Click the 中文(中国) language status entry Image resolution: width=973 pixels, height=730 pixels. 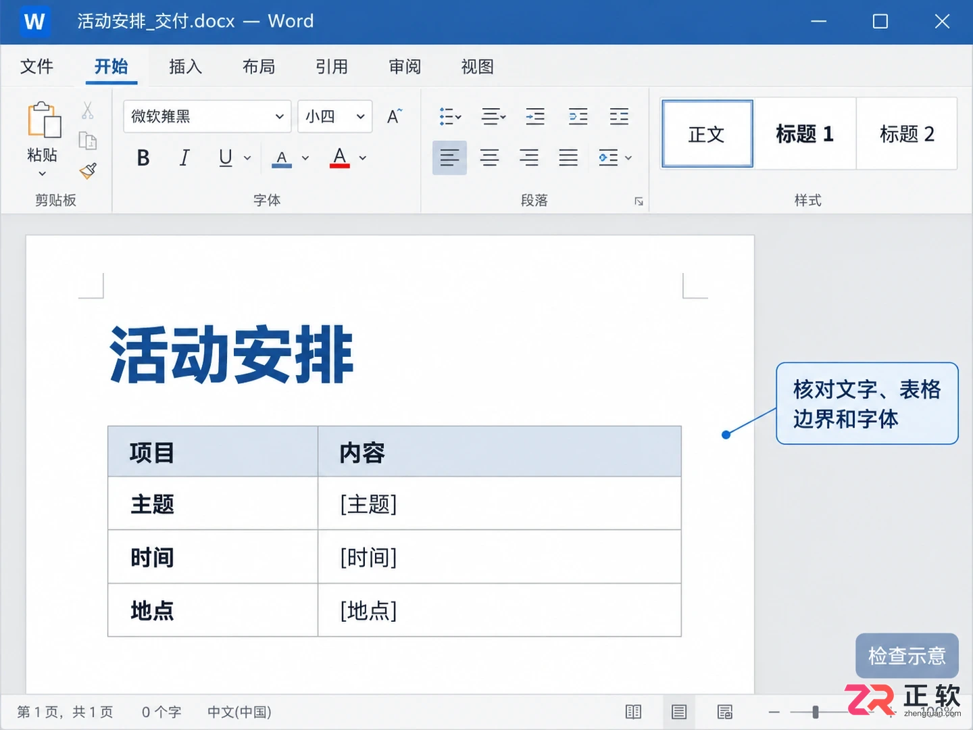coord(239,712)
